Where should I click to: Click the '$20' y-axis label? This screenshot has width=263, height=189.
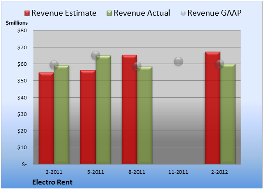(x=22, y=131)
